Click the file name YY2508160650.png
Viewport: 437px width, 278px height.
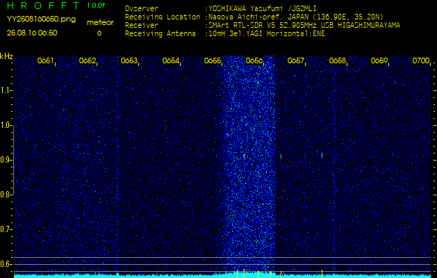coord(41,19)
